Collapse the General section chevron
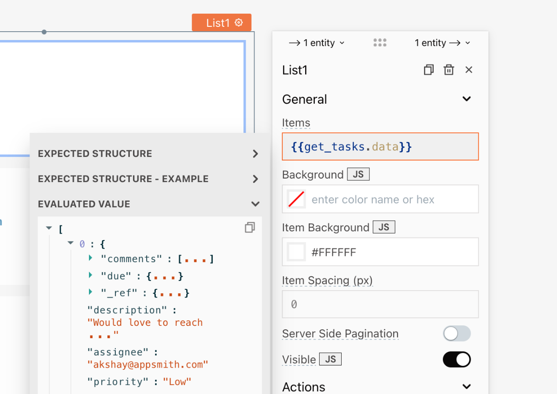This screenshot has height=394, width=557. pyautogui.click(x=466, y=99)
